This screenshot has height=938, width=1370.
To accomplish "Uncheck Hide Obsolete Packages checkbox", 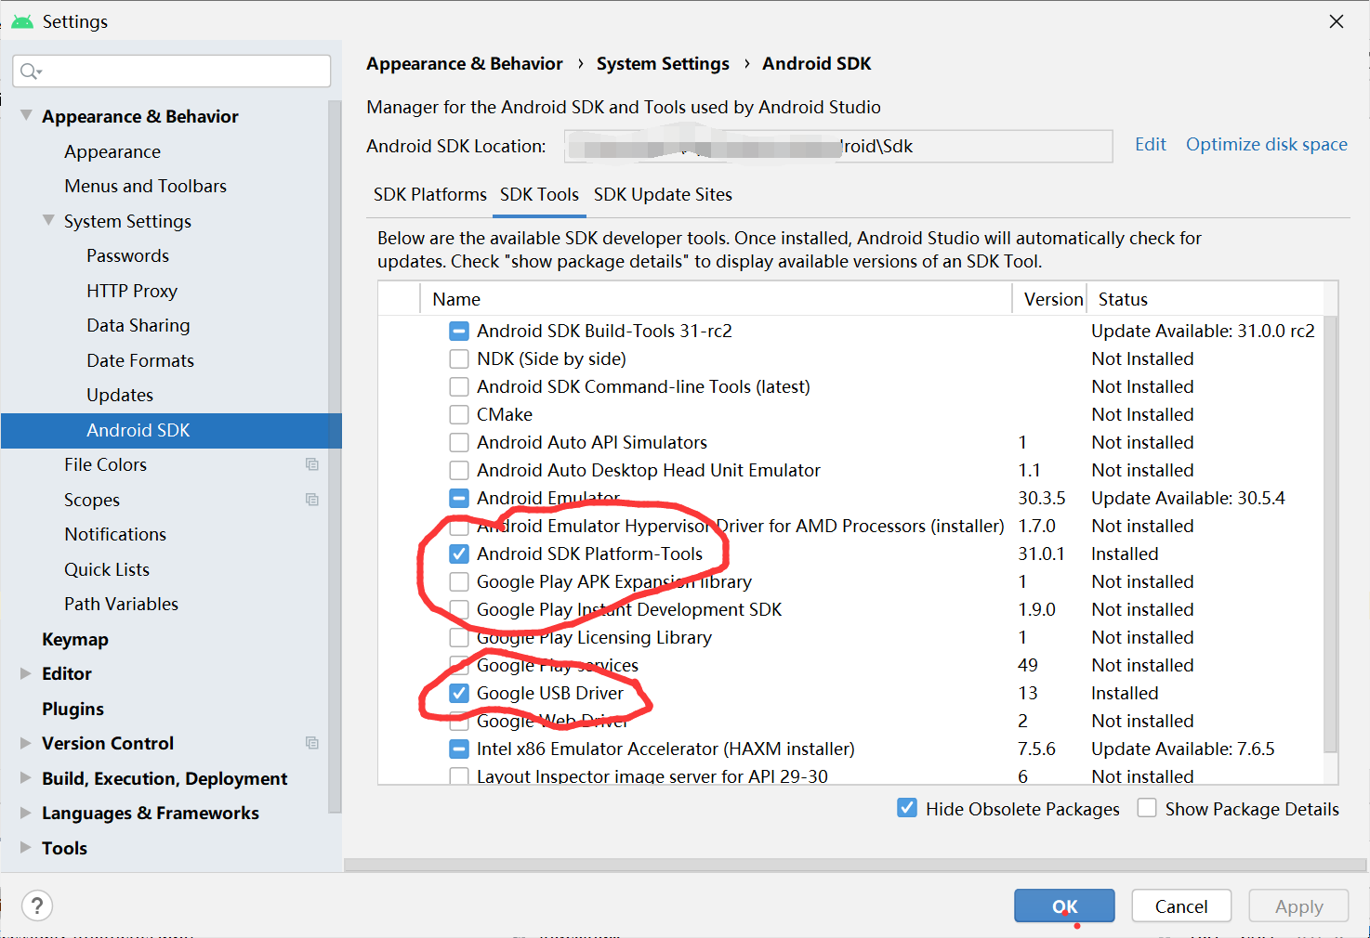I will tap(907, 808).
